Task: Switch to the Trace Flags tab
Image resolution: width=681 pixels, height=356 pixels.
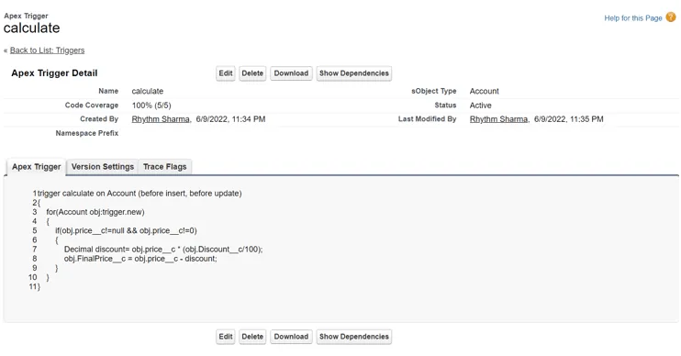Action: pos(164,167)
